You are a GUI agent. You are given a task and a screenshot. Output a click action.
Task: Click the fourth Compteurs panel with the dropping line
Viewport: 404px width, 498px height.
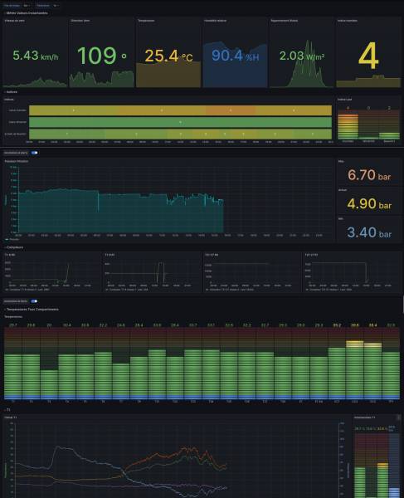click(352, 272)
